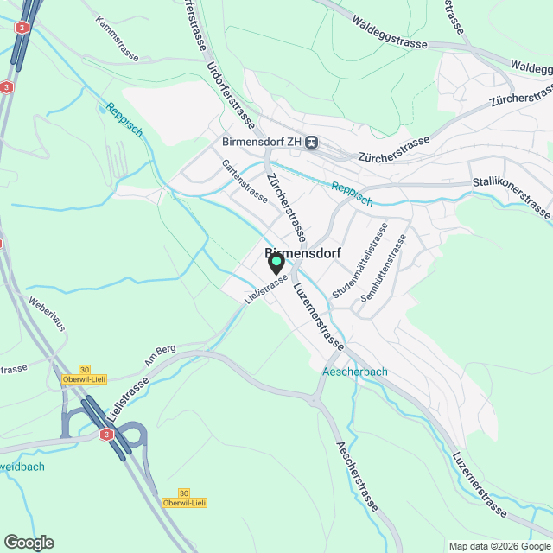The width and height of the screenshot is (553, 553).
Task: Click the black location pin in Birmensdorf
Action: coord(276,264)
